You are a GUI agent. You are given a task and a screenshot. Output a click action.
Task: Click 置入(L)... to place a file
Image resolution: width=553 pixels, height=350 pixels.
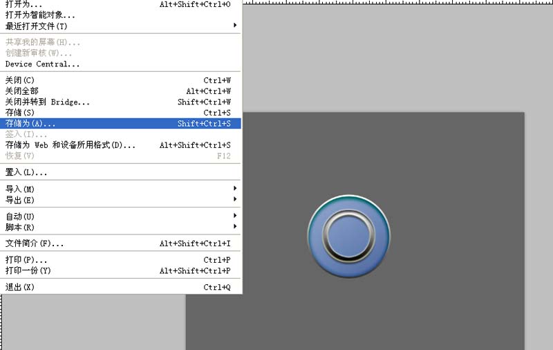pos(120,172)
